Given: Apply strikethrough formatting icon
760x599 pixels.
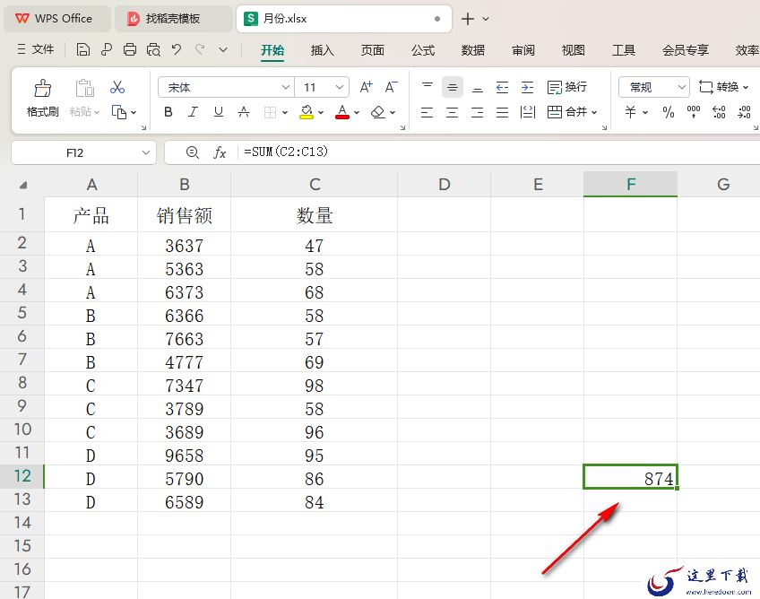Looking at the screenshot, I should coord(244,112).
